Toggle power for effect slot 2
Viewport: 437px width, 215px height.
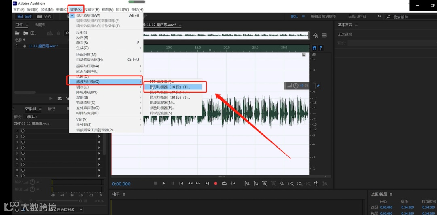(23, 137)
